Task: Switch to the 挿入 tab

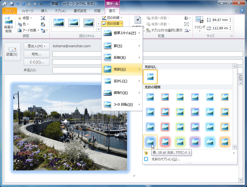Action: (44, 11)
